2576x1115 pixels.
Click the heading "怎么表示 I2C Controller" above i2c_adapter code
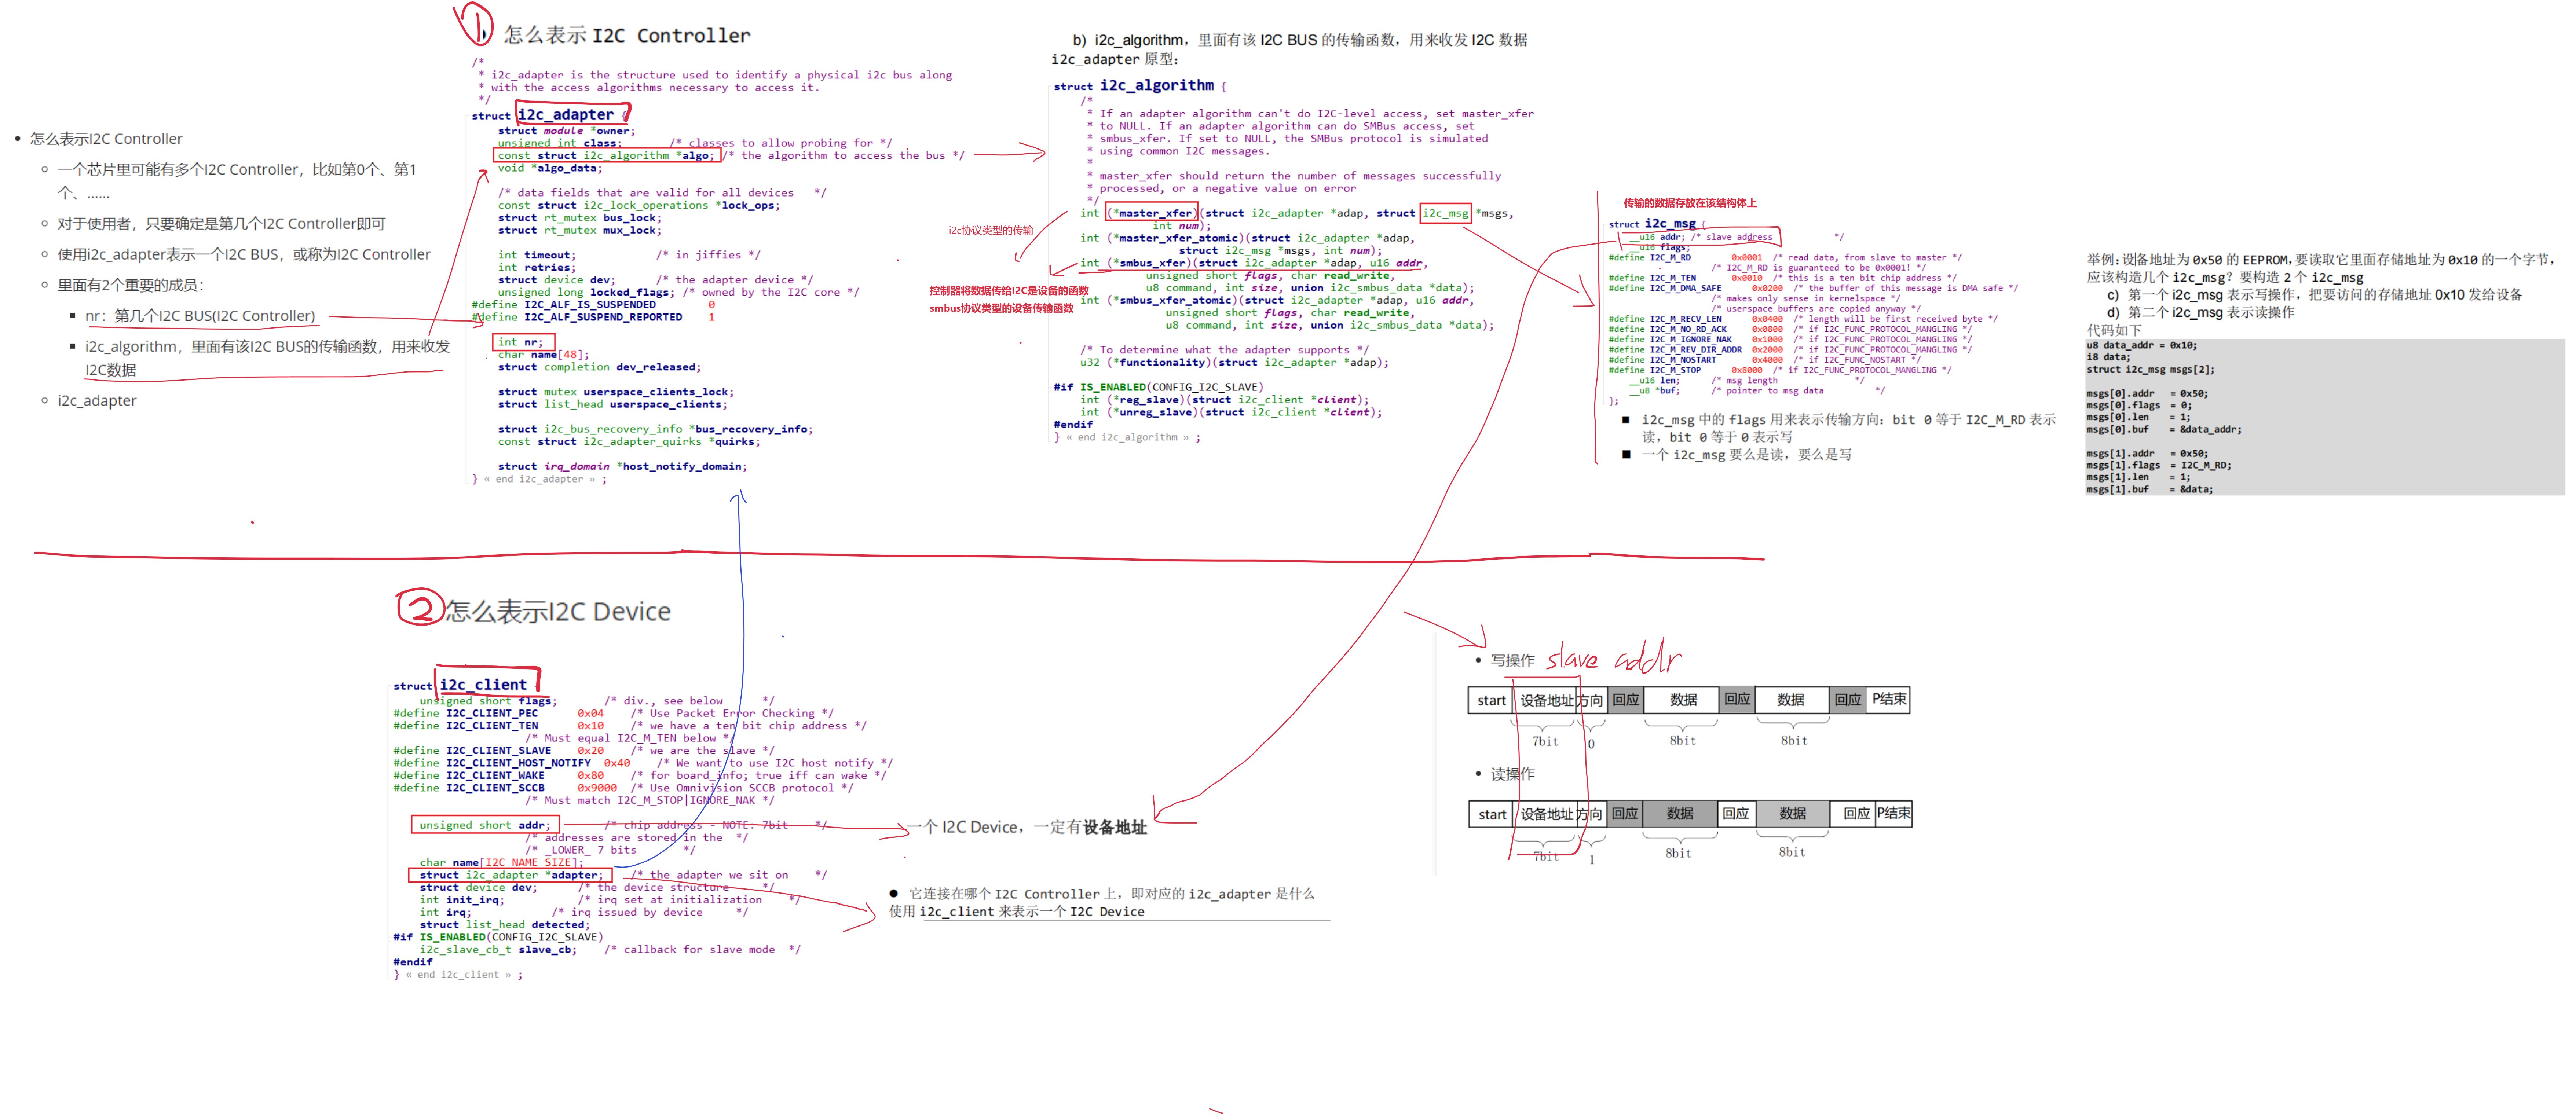[627, 35]
